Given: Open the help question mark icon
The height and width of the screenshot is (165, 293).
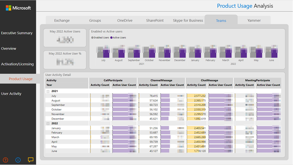Looking at the screenshot, I should [x=6, y=160].
